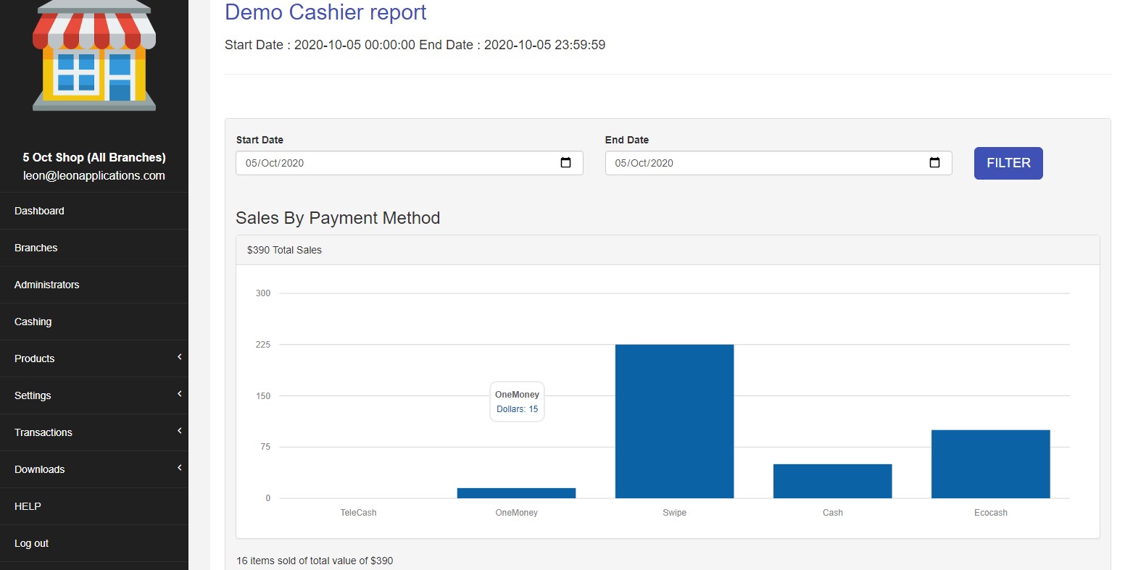Open the HELP page
The image size is (1125, 570).
(28, 506)
